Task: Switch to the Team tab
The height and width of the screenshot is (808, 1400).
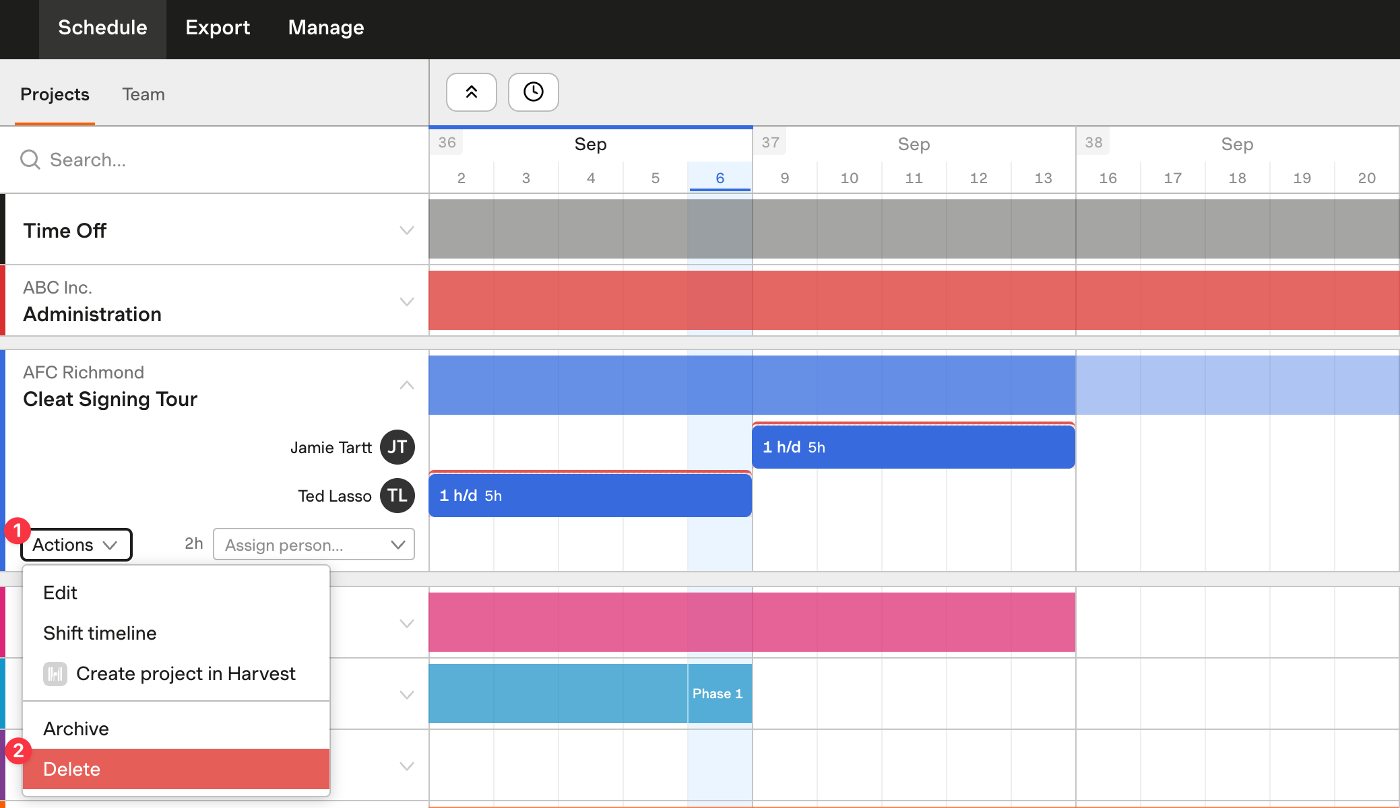Action: [x=144, y=94]
